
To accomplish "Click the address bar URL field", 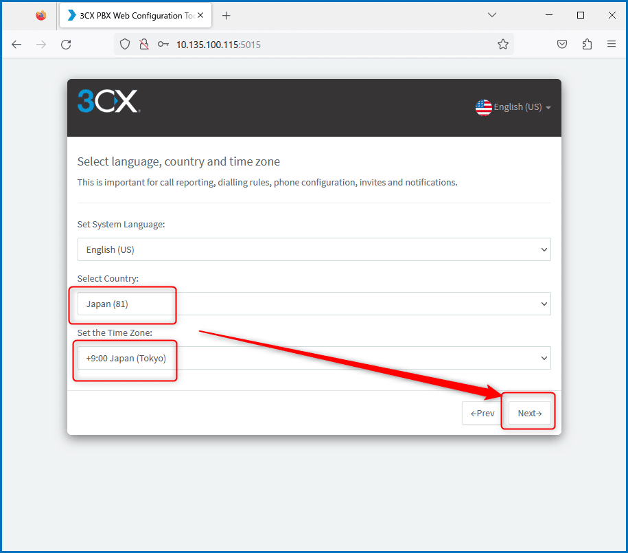I will (x=332, y=45).
